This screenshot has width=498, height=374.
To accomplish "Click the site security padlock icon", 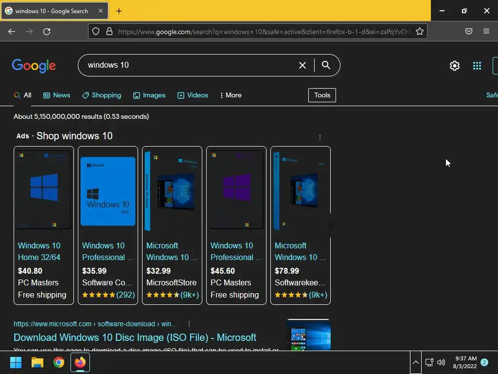I will tap(109, 31).
